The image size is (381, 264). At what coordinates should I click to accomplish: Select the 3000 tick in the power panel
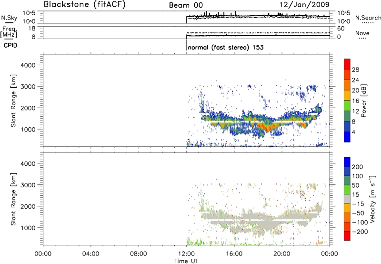[28, 87]
